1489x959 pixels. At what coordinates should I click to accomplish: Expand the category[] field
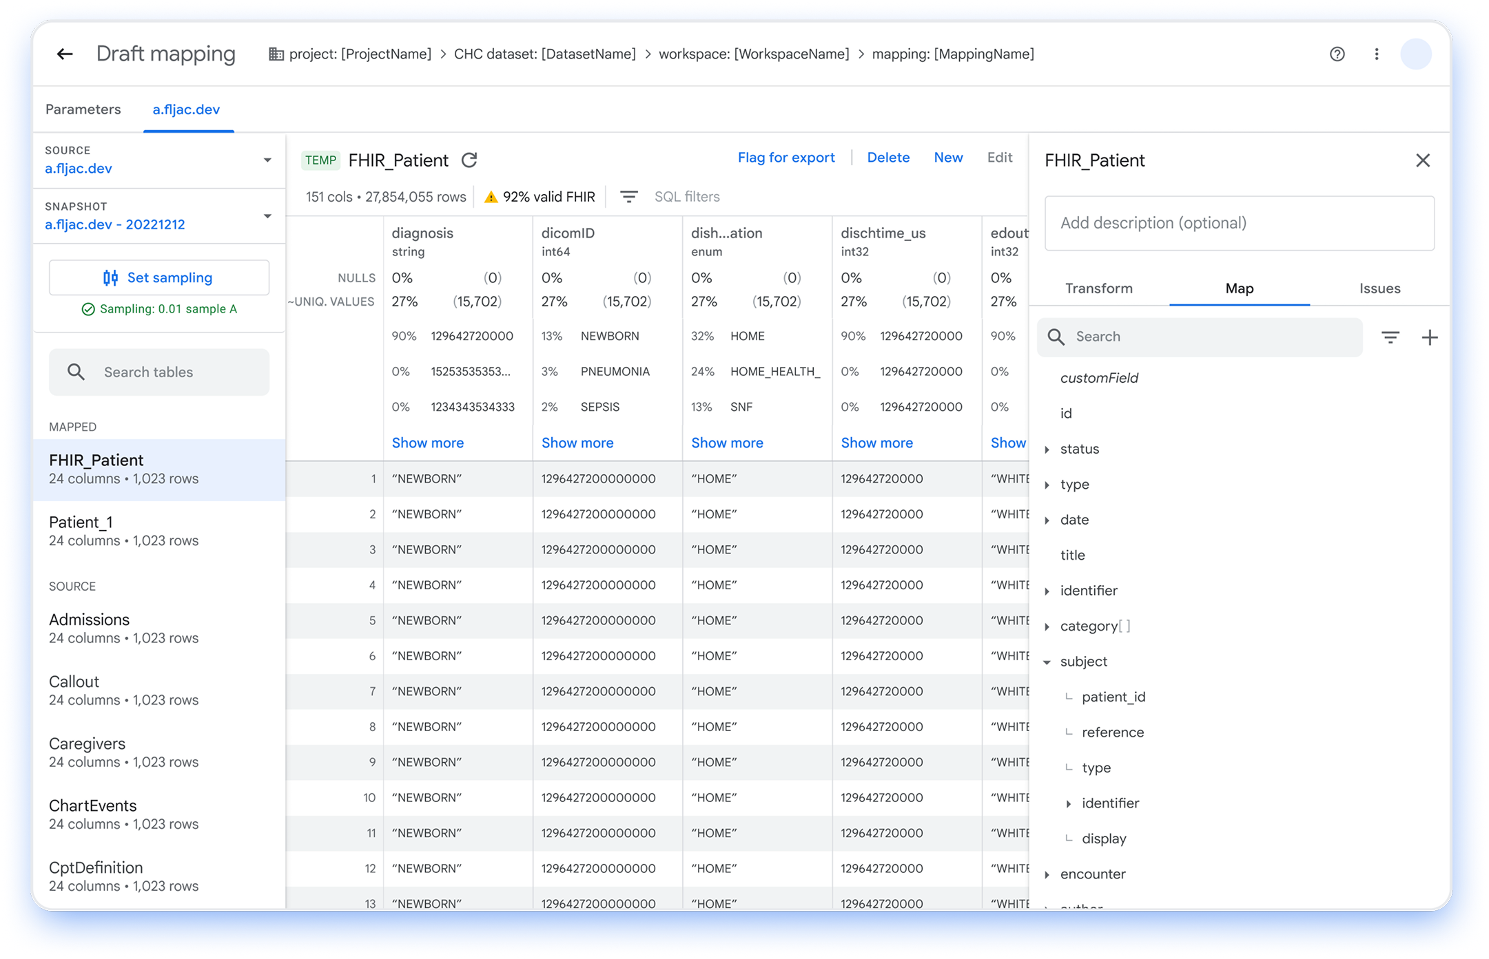pos(1047,626)
